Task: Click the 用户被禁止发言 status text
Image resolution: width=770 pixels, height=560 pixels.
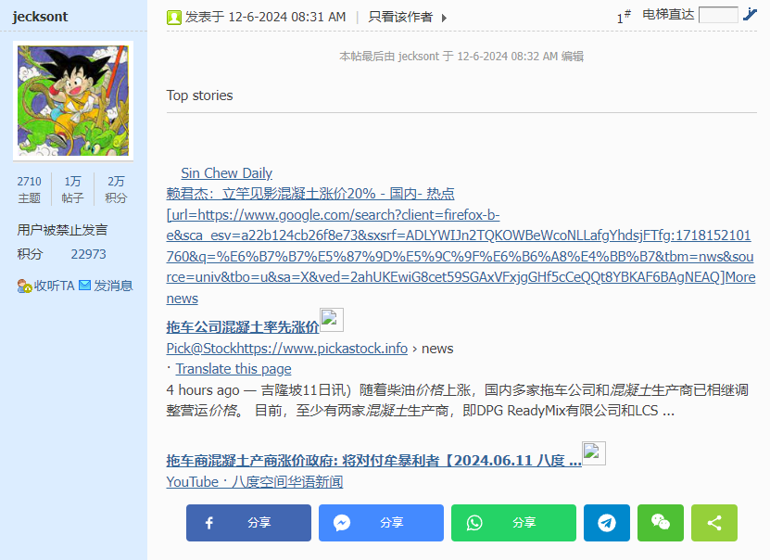Action: [x=62, y=230]
